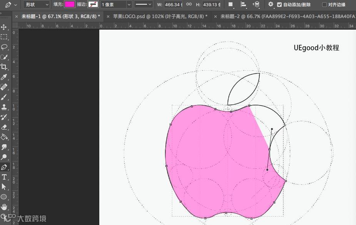
Task: Close the 未标题-1 document tab
Action: coord(16,17)
